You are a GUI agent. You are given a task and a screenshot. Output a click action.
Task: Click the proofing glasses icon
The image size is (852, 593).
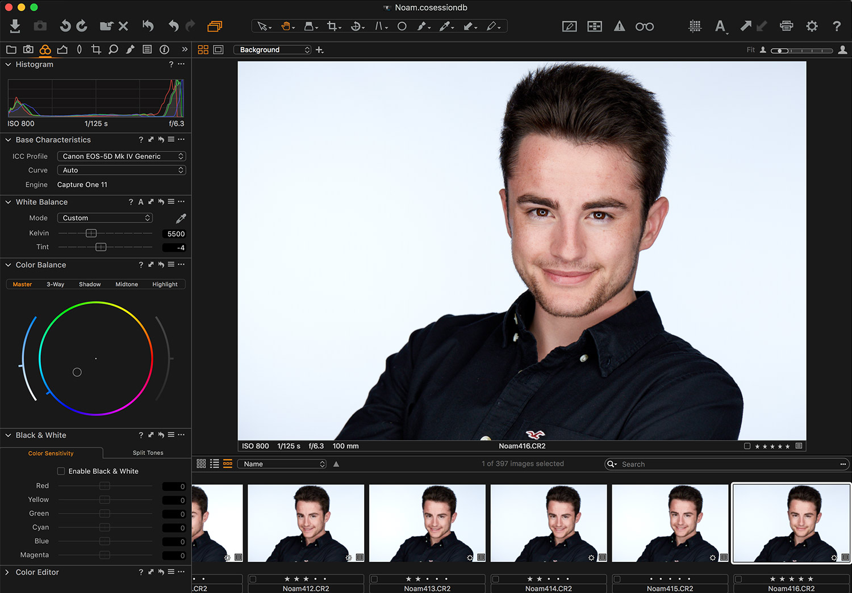click(644, 27)
